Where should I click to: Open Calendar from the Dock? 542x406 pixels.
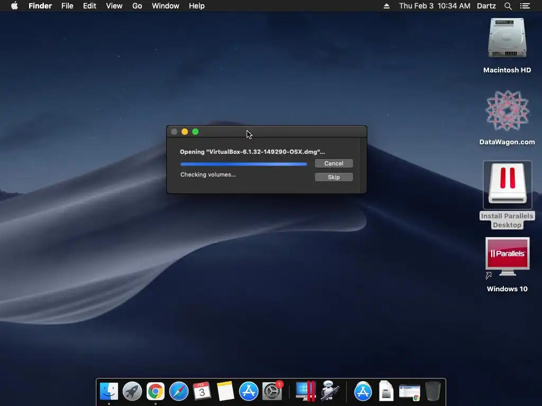[x=202, y=392]
